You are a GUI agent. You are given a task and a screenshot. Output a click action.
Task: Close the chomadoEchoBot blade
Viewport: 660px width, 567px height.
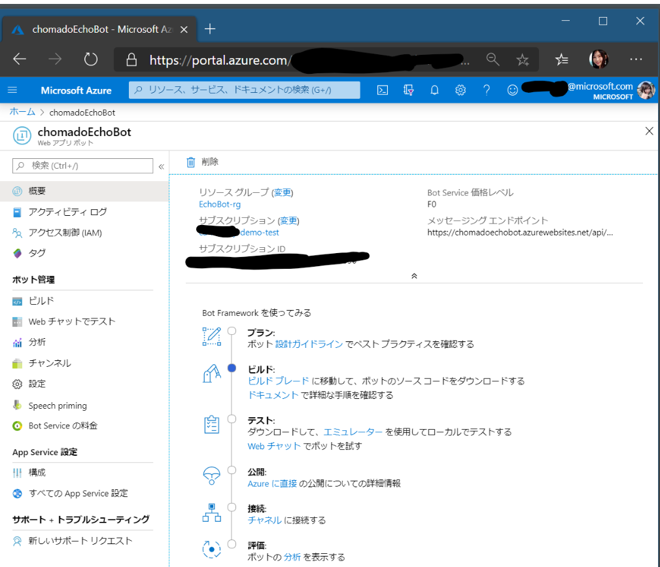click(x=649, y=131)
